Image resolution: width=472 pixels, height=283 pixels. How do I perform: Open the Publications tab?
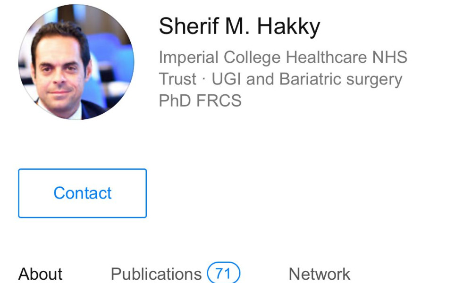pos(156,274)
